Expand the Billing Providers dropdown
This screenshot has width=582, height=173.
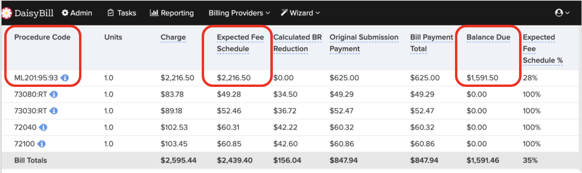(239, 13)
